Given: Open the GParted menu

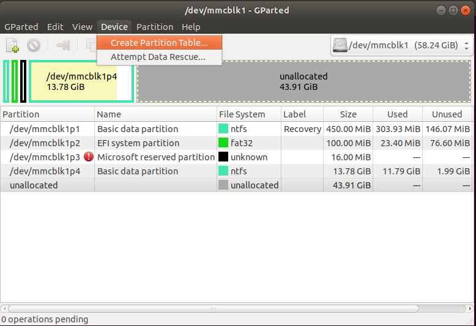Looking at the screenshot, I should [x=21, y=27].
